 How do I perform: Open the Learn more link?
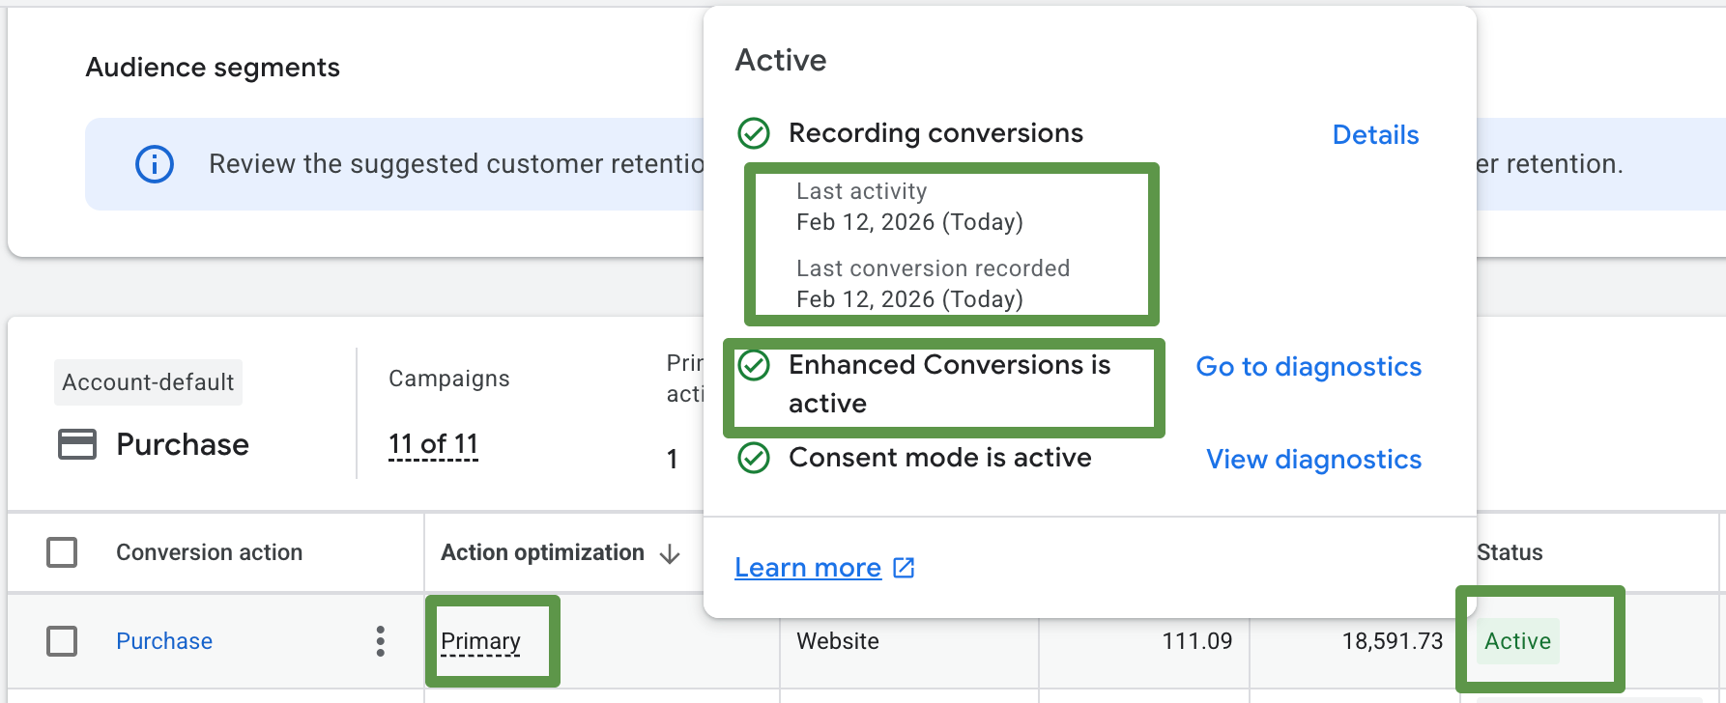(808, 568)
